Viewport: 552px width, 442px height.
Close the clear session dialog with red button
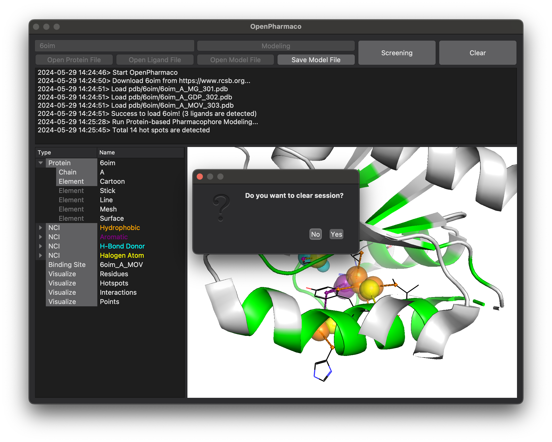click(x=200, y=177)
